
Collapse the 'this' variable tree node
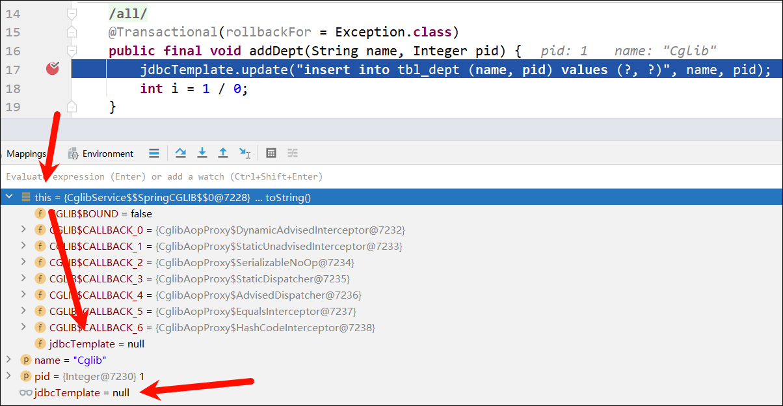pyautogui.click(x=9, y=197)
